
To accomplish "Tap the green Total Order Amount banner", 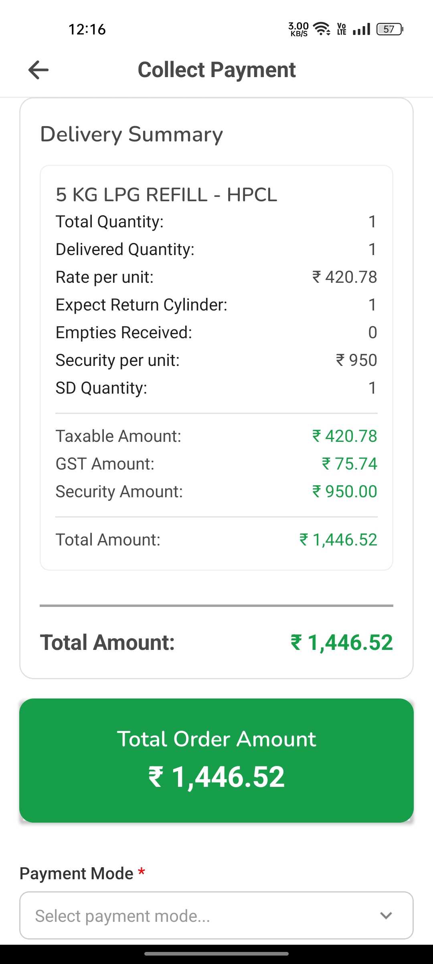I will point(216,760).
